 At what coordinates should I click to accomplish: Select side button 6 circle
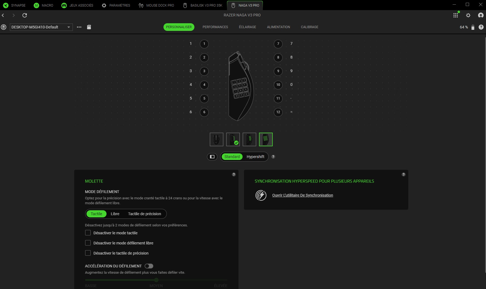[x=204, y=112]
